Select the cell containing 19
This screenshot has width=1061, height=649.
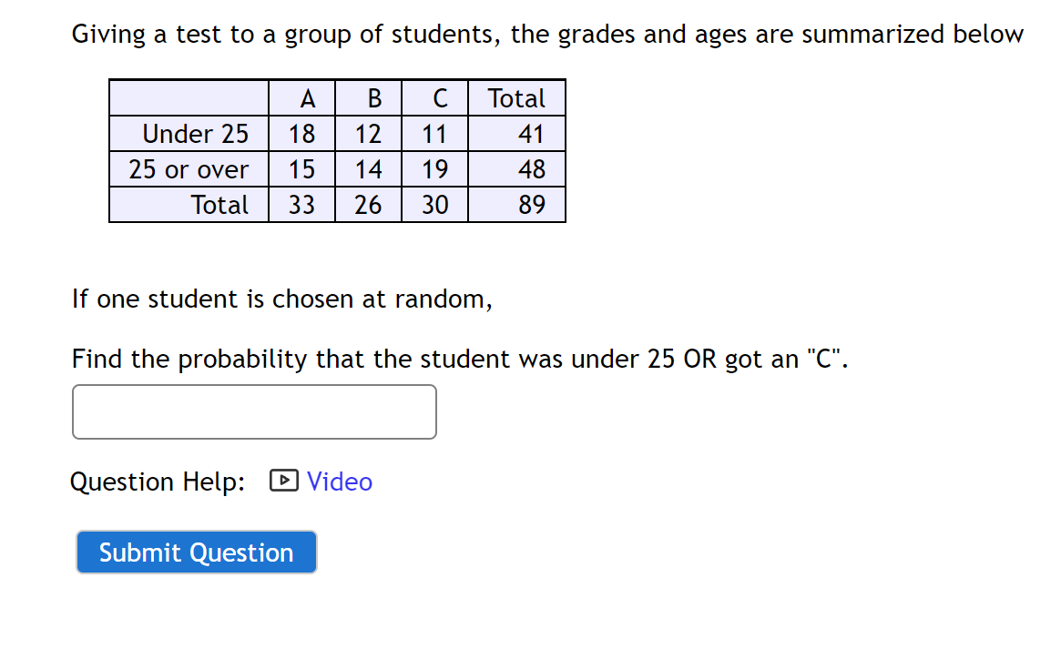pyautogui.click(x=434, y=168)
